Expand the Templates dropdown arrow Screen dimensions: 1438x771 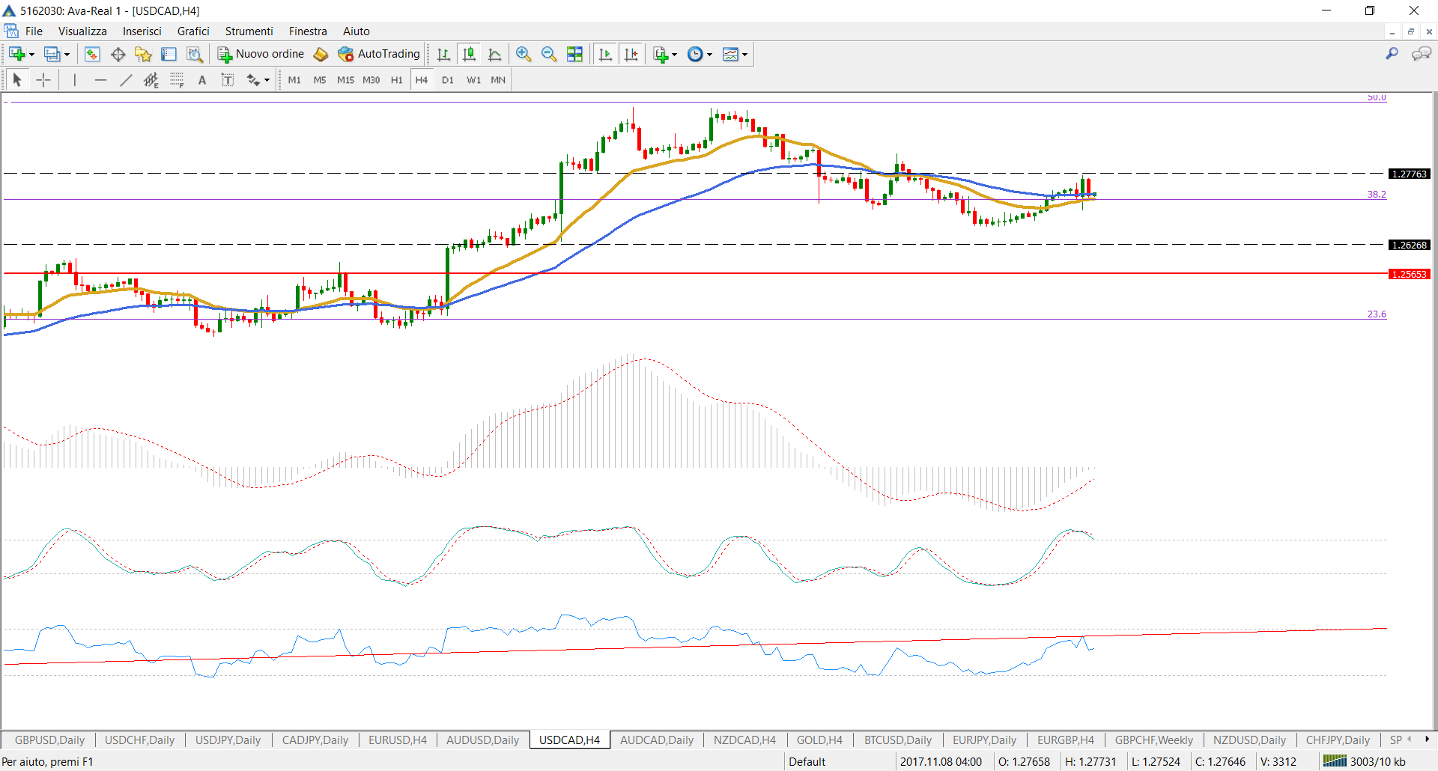pos(744,55)
